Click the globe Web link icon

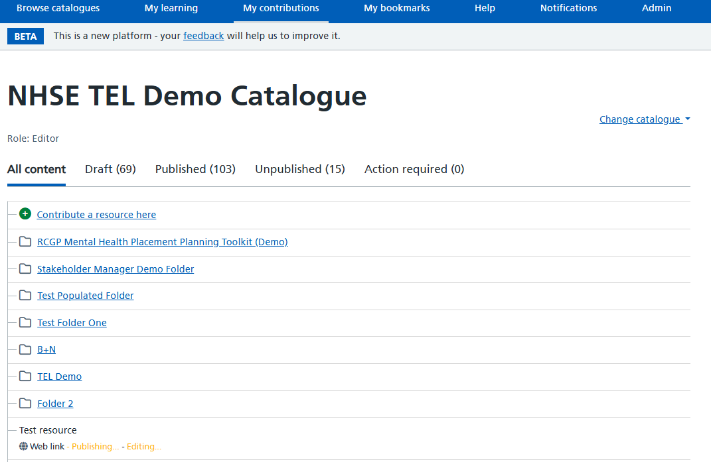[24, 446]
